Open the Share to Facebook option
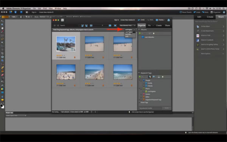 pyautogui.click(x=210, y=40)
